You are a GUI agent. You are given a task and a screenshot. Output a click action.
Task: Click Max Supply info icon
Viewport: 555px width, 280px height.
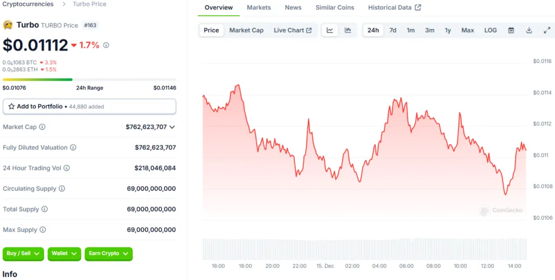(x=42, y=230)
